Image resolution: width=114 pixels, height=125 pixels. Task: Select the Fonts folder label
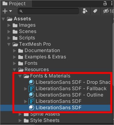coord(31,63)
